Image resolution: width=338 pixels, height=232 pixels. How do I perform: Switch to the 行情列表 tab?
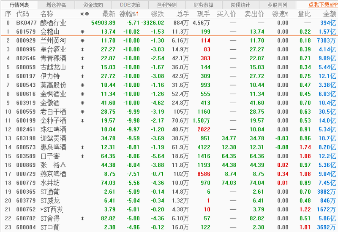coord(19,5)
